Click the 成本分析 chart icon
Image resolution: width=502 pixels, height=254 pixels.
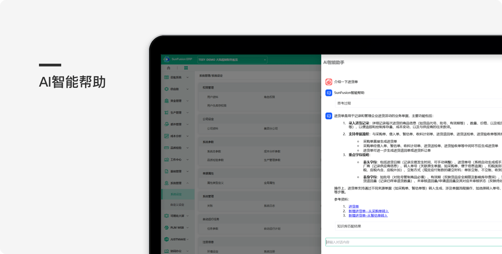tap(166, 136)
